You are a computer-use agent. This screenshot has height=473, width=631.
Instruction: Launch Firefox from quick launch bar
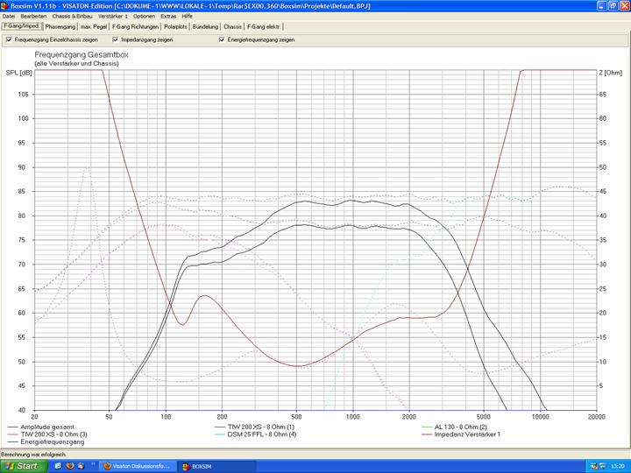(x=68, y=466)
